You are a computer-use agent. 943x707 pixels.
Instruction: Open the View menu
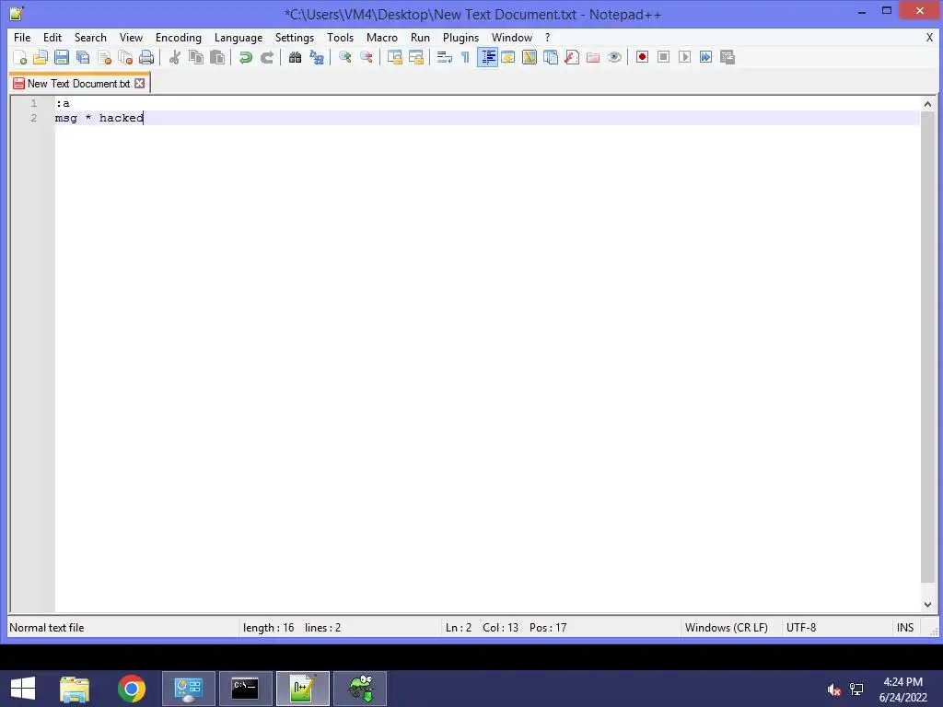131,37
